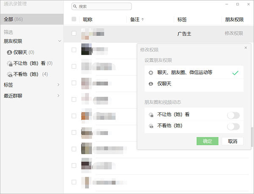Image resolution: width=254 pixels, height=194 pixels.
Task: Sort by 备注 column header
Action: [137, 19]
